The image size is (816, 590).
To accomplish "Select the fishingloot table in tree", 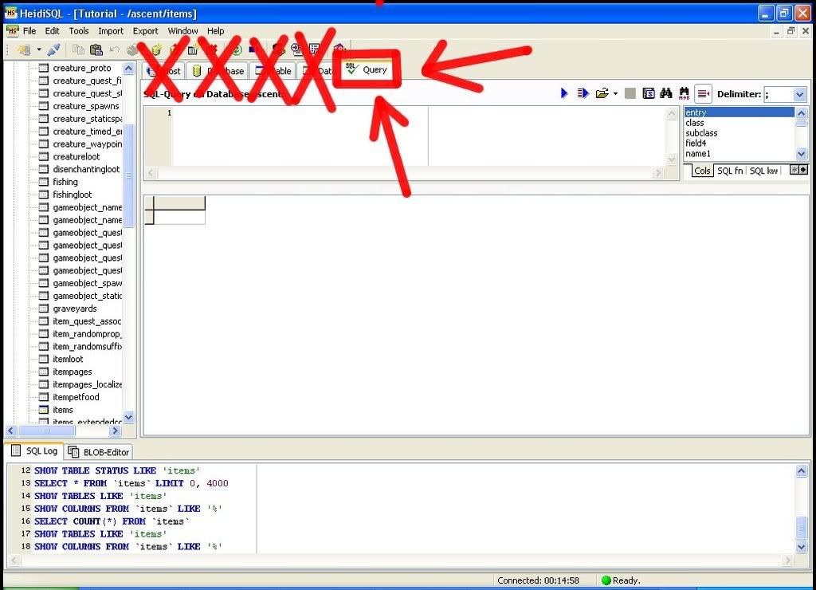I will tap(72, 195).
